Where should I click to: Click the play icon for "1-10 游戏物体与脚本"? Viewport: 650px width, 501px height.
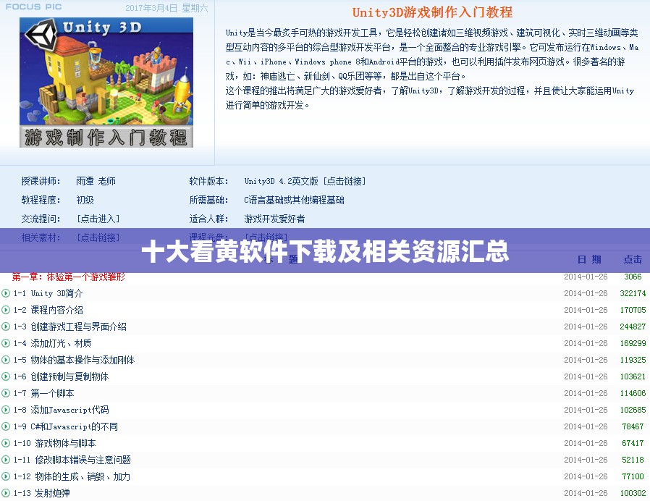[x=7, y=443]
